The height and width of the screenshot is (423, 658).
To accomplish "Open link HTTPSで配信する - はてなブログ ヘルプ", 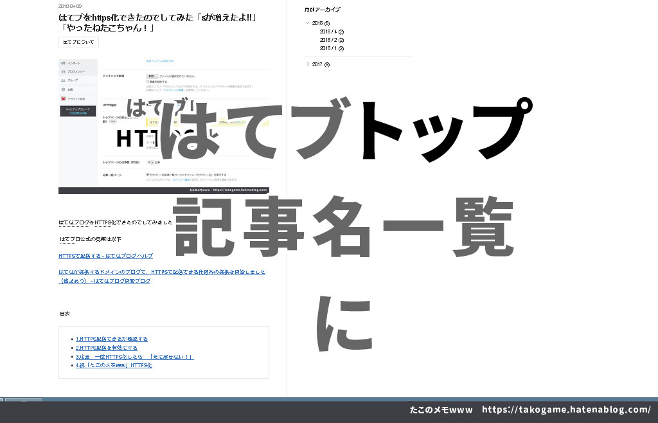I will [x=106, y=256].
